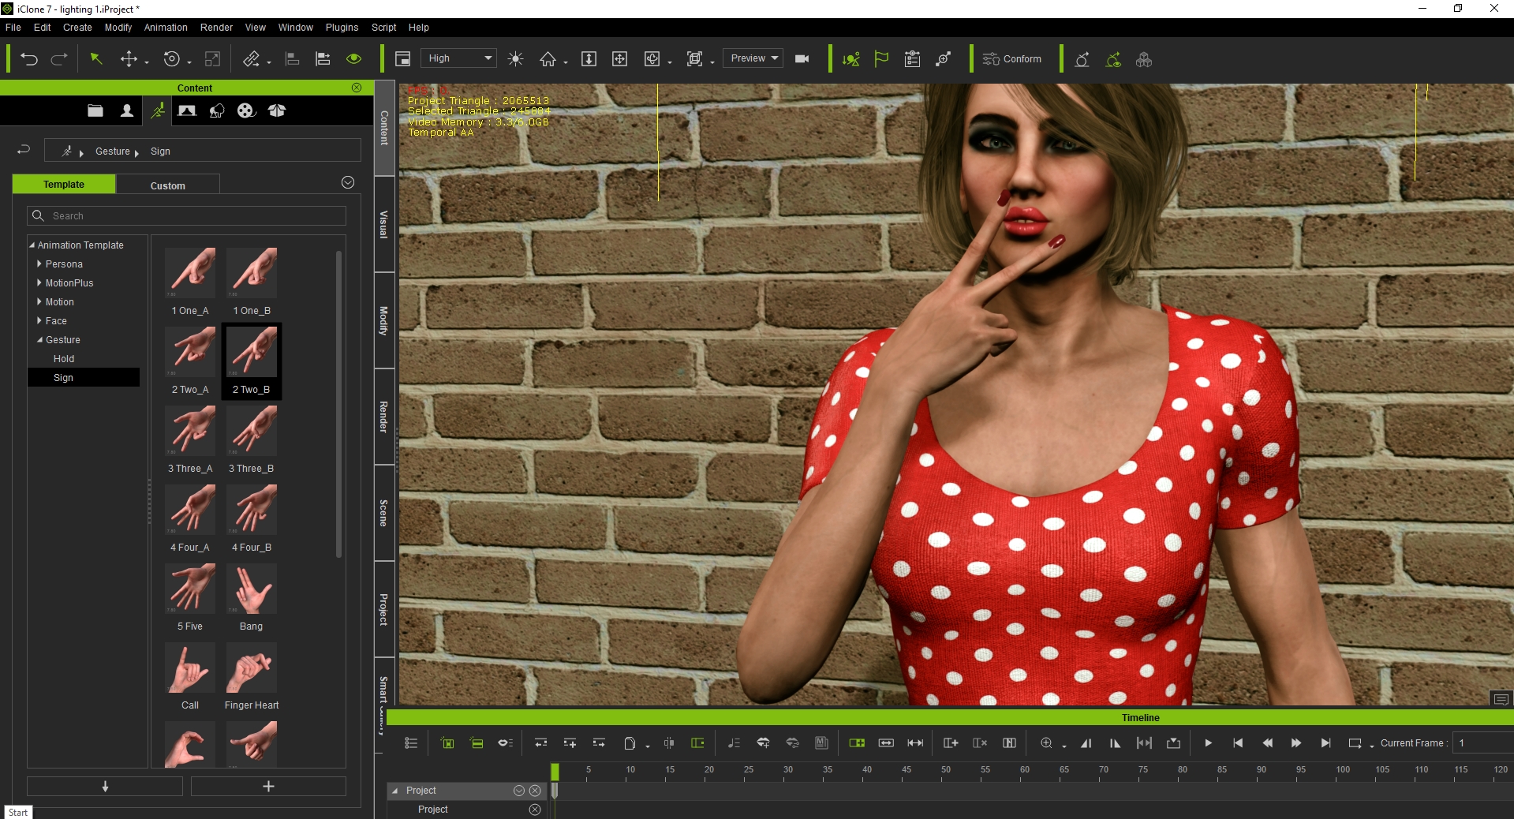Screen dimensions: 1514x819
Task: Open the Visual side tab
Action: (384, 224)
